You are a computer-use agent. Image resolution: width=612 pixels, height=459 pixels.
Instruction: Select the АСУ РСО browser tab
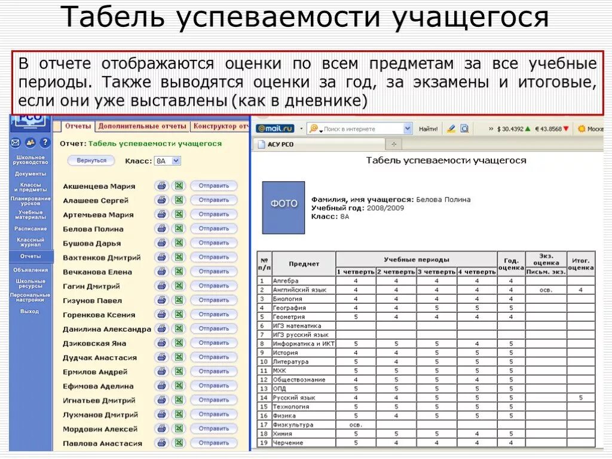coord(319,145)
